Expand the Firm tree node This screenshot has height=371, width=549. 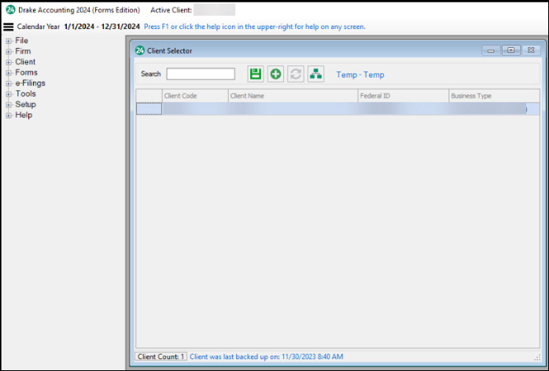tap(9, 51)
